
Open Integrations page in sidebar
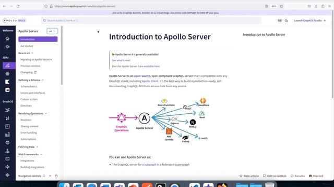(27, 161)
